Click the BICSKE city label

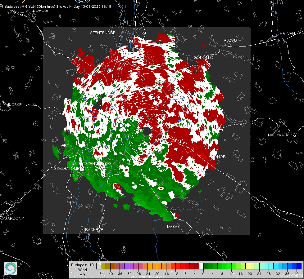point(15,104)
